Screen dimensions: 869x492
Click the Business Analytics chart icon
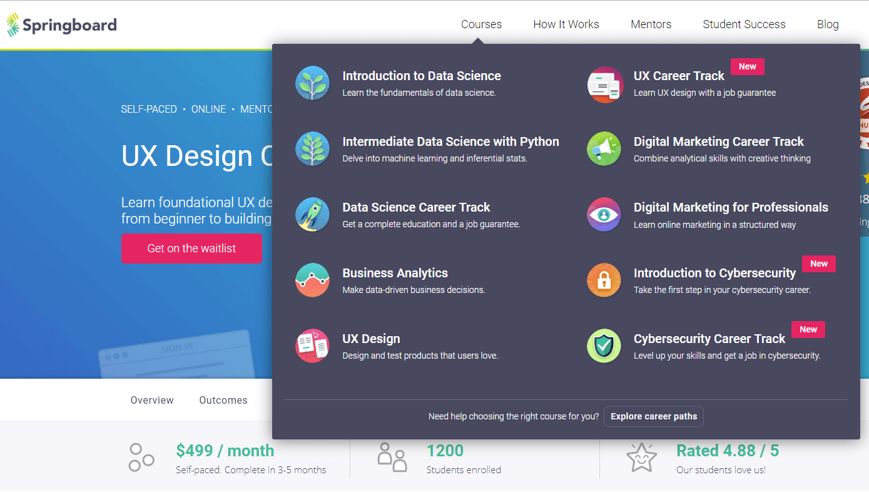coord(312,280)
